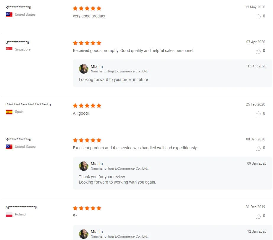The image size is (273, 240).
Task: Like the "very good product" review
Action: [258, 17]
